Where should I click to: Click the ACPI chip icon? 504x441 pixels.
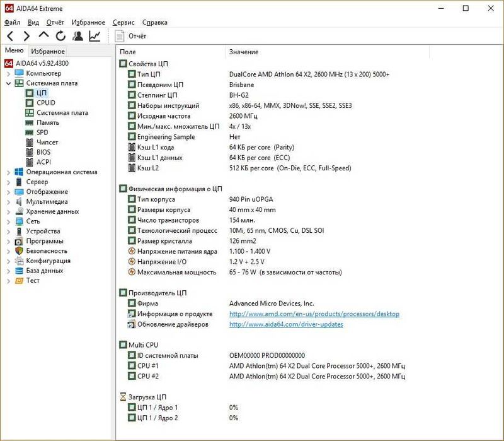(x=29, y=162)
